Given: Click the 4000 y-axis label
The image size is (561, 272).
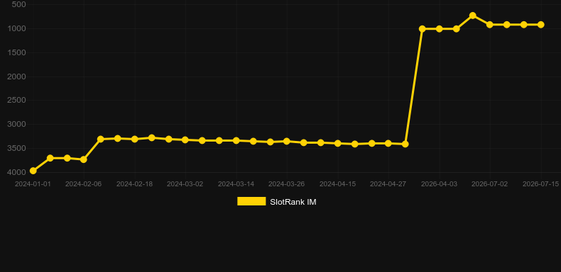Looking at the screenshot, I should click(x=16, y=172).
